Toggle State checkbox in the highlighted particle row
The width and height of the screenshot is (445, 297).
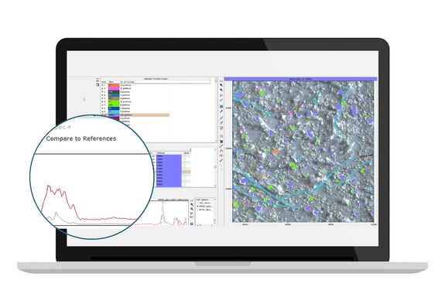coord(186,172)
